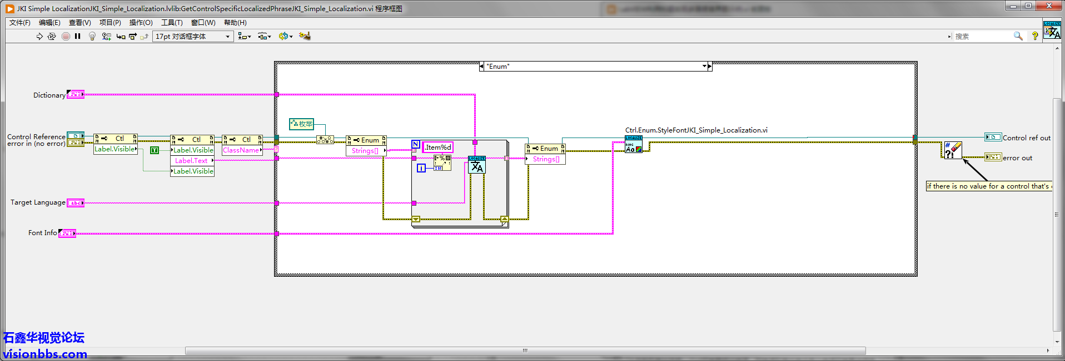Click the Clean Up Diagram broom icon
1065x361 pixels.
(x=304, y=36)
